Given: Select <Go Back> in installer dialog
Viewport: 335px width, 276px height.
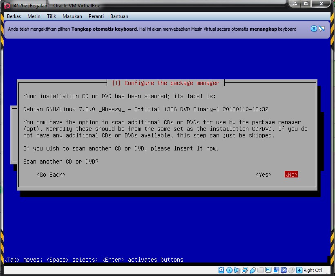Looking at the screenshot, I should pyautogui.click(x=51, y=175).
